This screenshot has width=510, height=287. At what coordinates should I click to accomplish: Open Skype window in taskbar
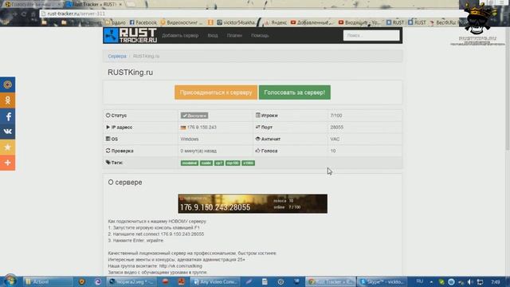(x=382, y=281)
